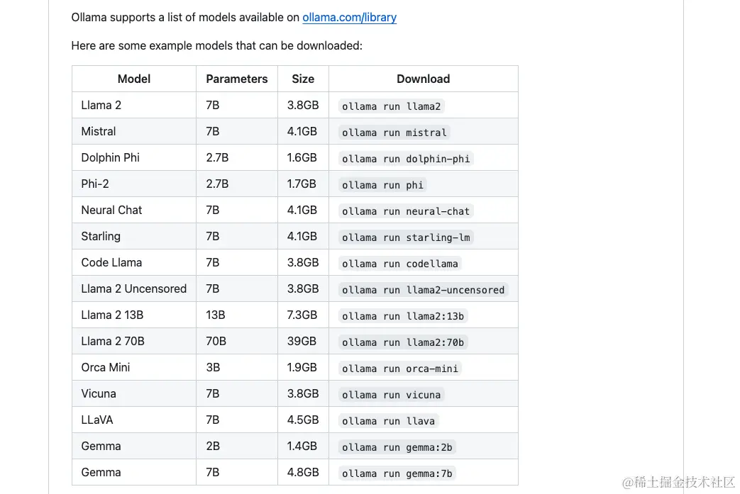Open the ollama.com/library link

click(349, 18)
